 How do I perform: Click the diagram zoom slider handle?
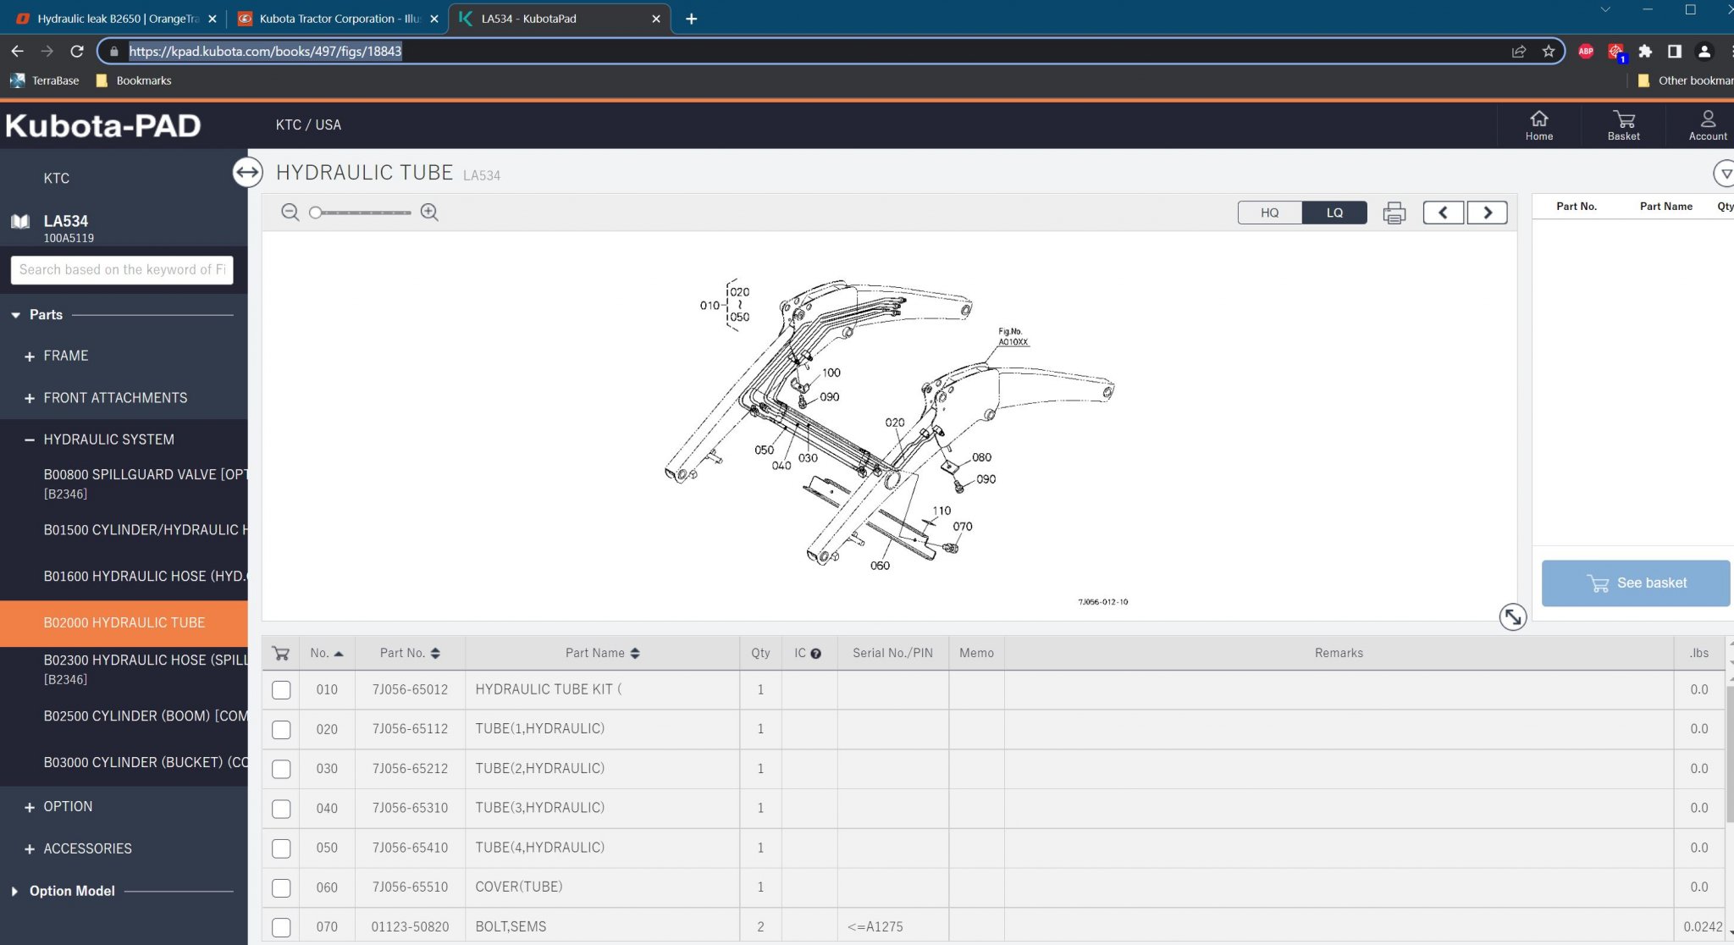315,213
